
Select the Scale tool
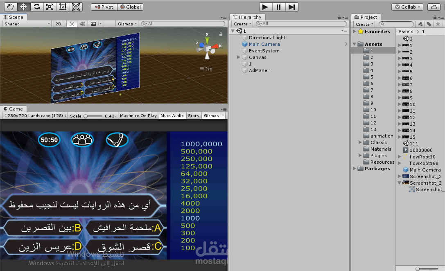pyautogui.click(x=50, y=7)
